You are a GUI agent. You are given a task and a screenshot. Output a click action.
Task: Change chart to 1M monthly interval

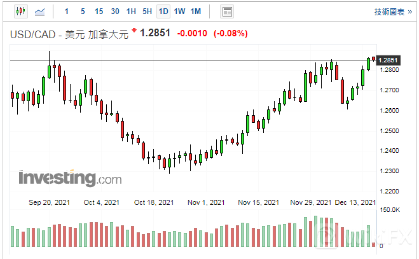[x=196, y=11]
